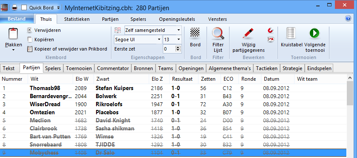Select the Toernooien list tab
The height and width of the screenshot is (158, 357).
(x=79, y=68)
